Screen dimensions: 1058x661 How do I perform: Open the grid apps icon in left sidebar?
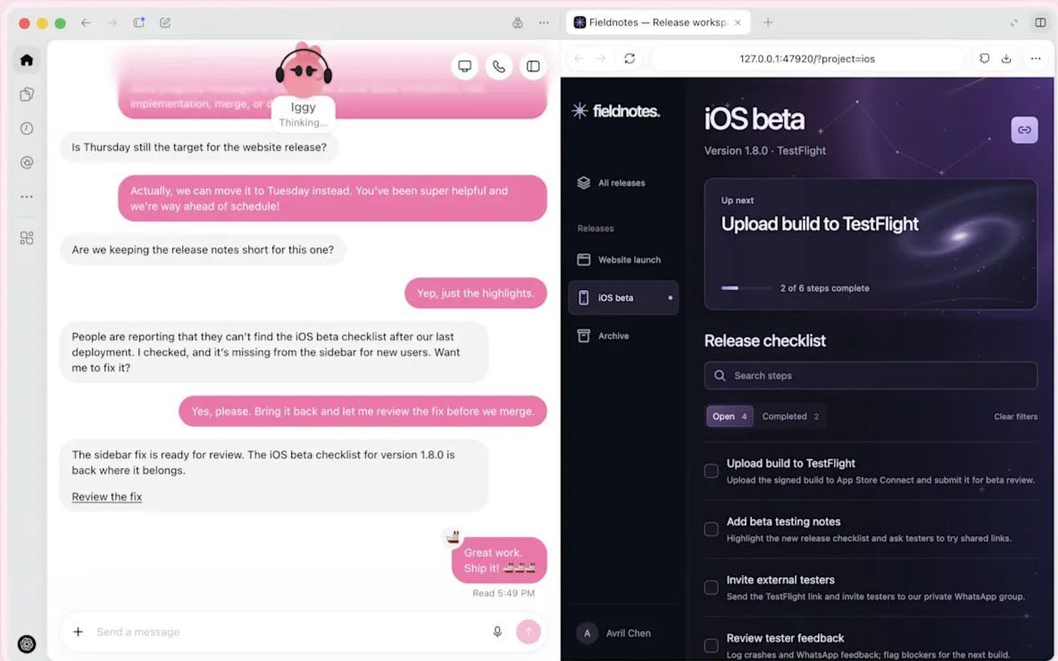26,238
